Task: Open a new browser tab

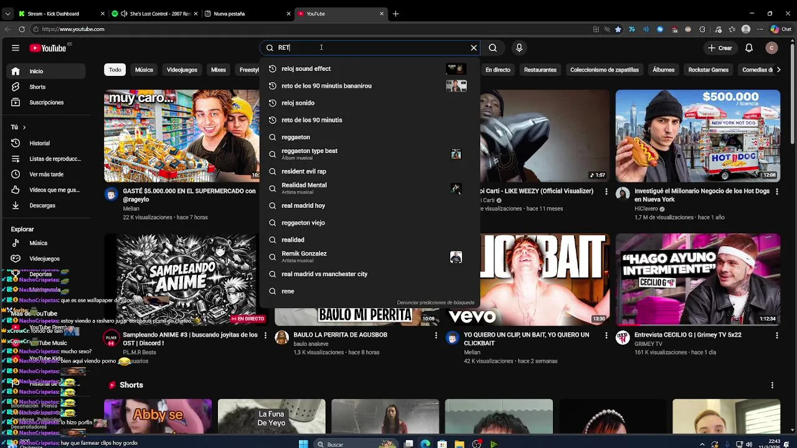Action: (395, 14)
